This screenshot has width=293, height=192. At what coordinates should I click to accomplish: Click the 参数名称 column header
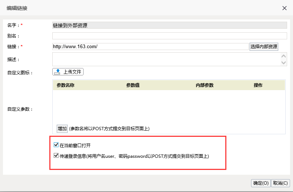click(x=66, y=85)
